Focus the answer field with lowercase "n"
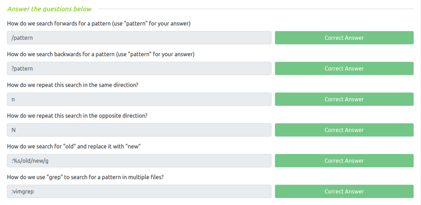The width and height of the screenshot is (421, 205). 139,99
